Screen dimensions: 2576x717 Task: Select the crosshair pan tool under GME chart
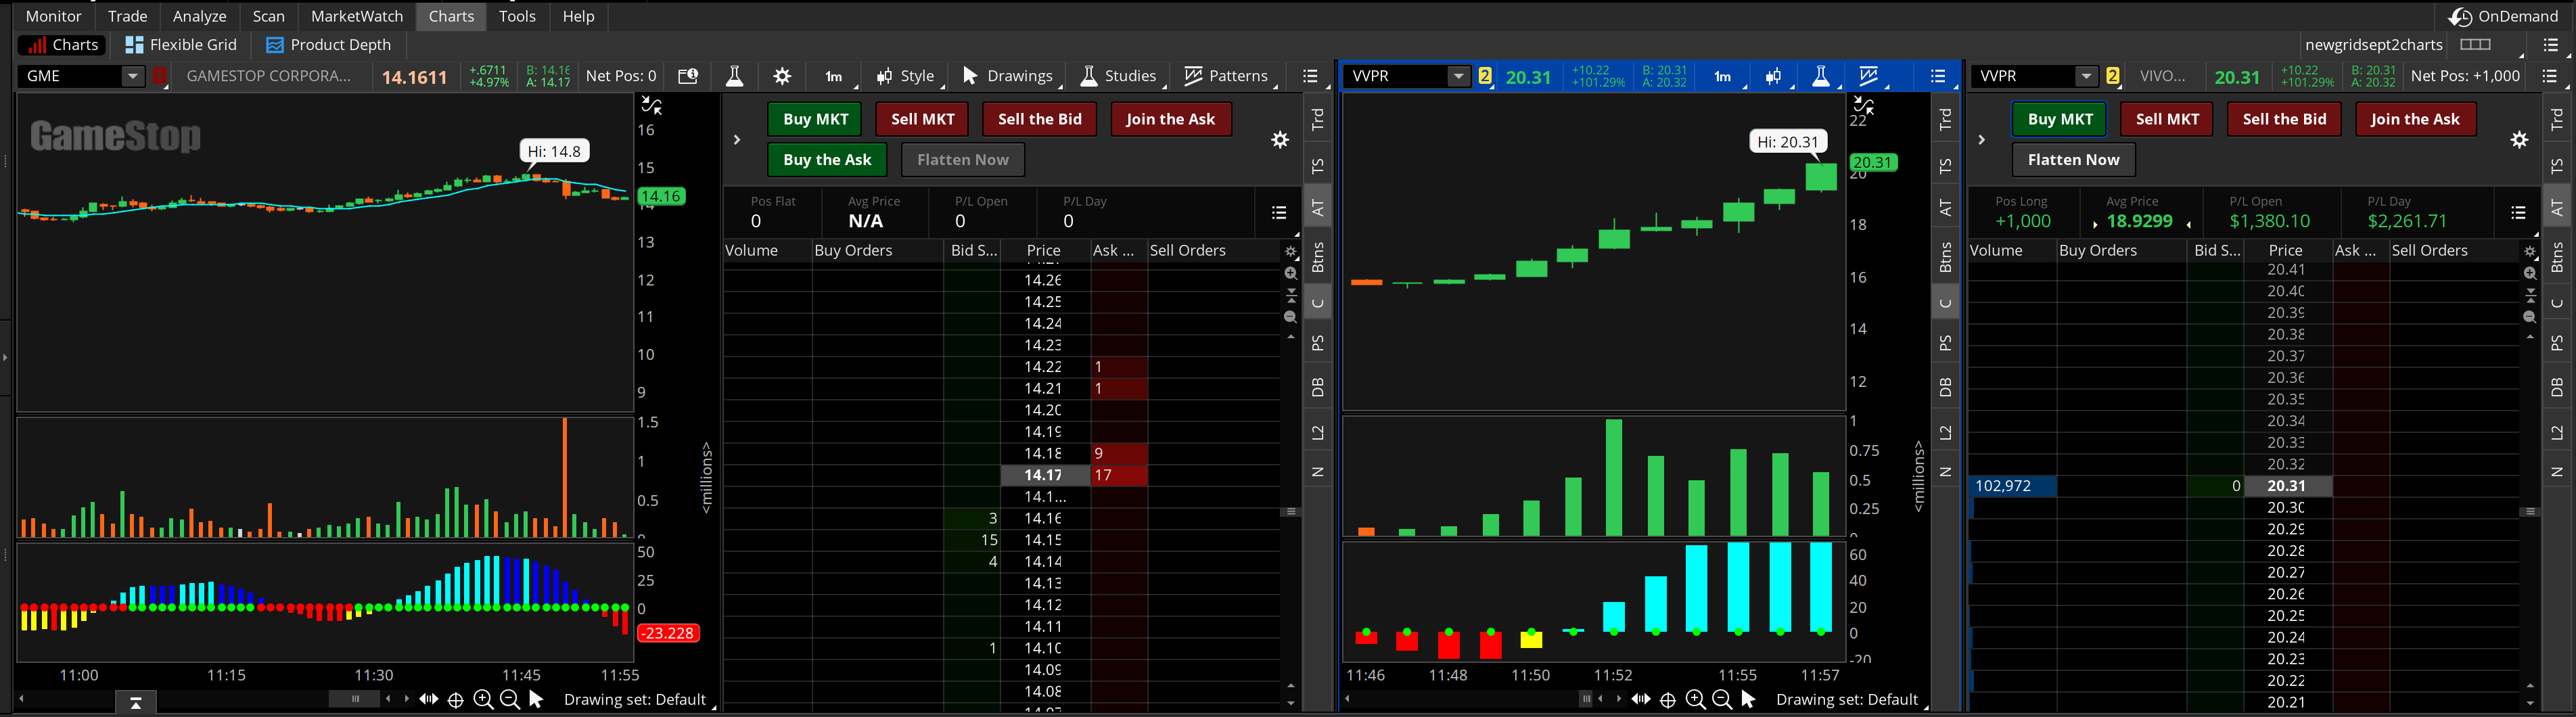[x=456, y=700]
